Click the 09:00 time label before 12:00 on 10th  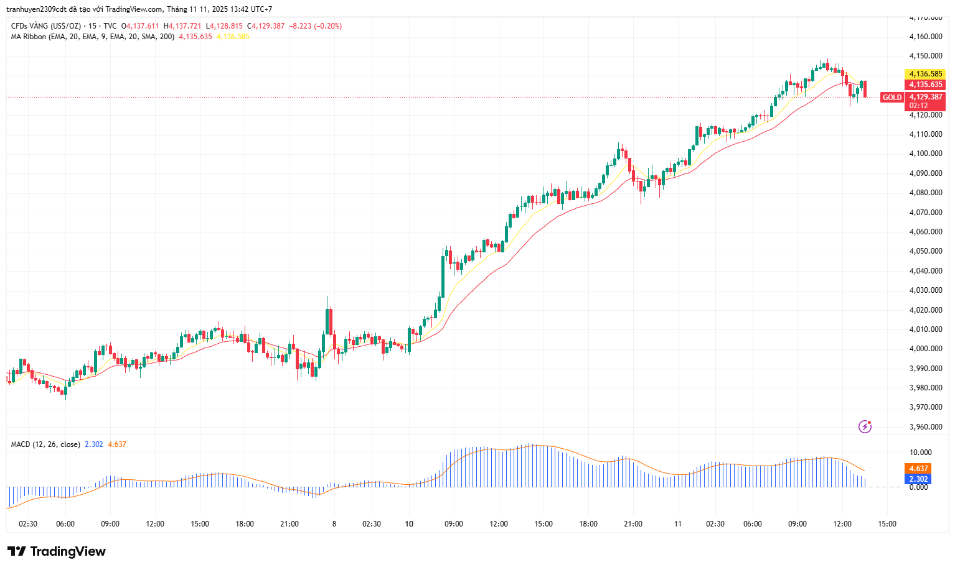click(454, 524)
